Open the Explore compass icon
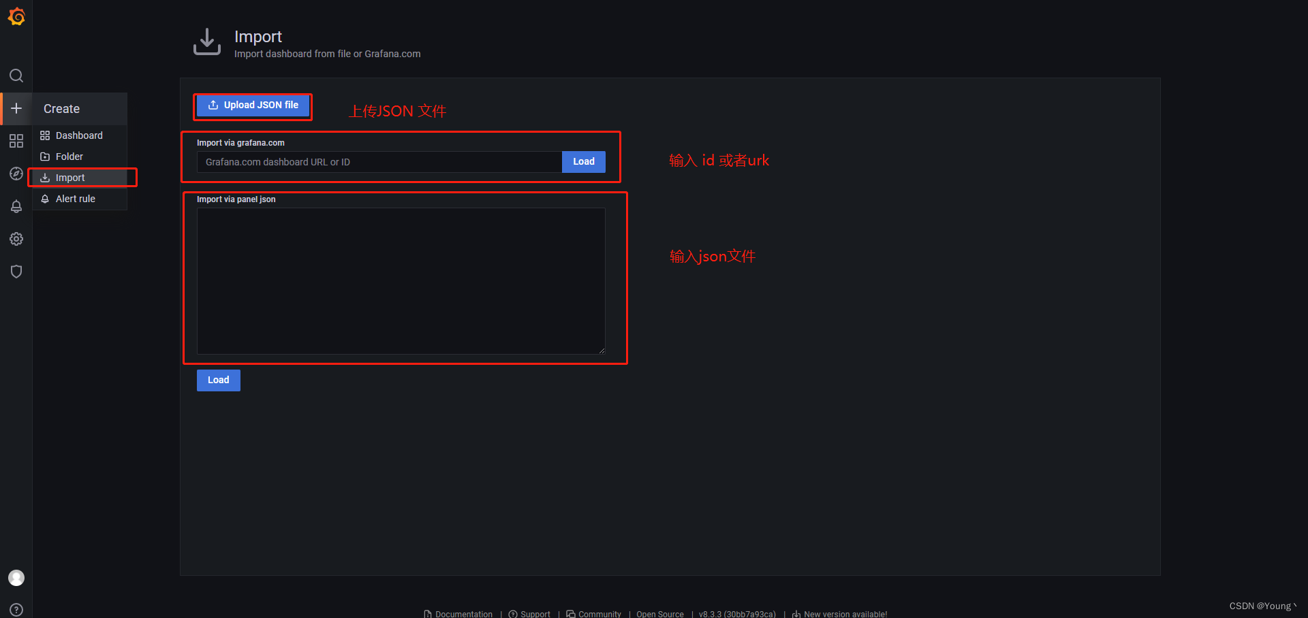 tap(16, 174)
